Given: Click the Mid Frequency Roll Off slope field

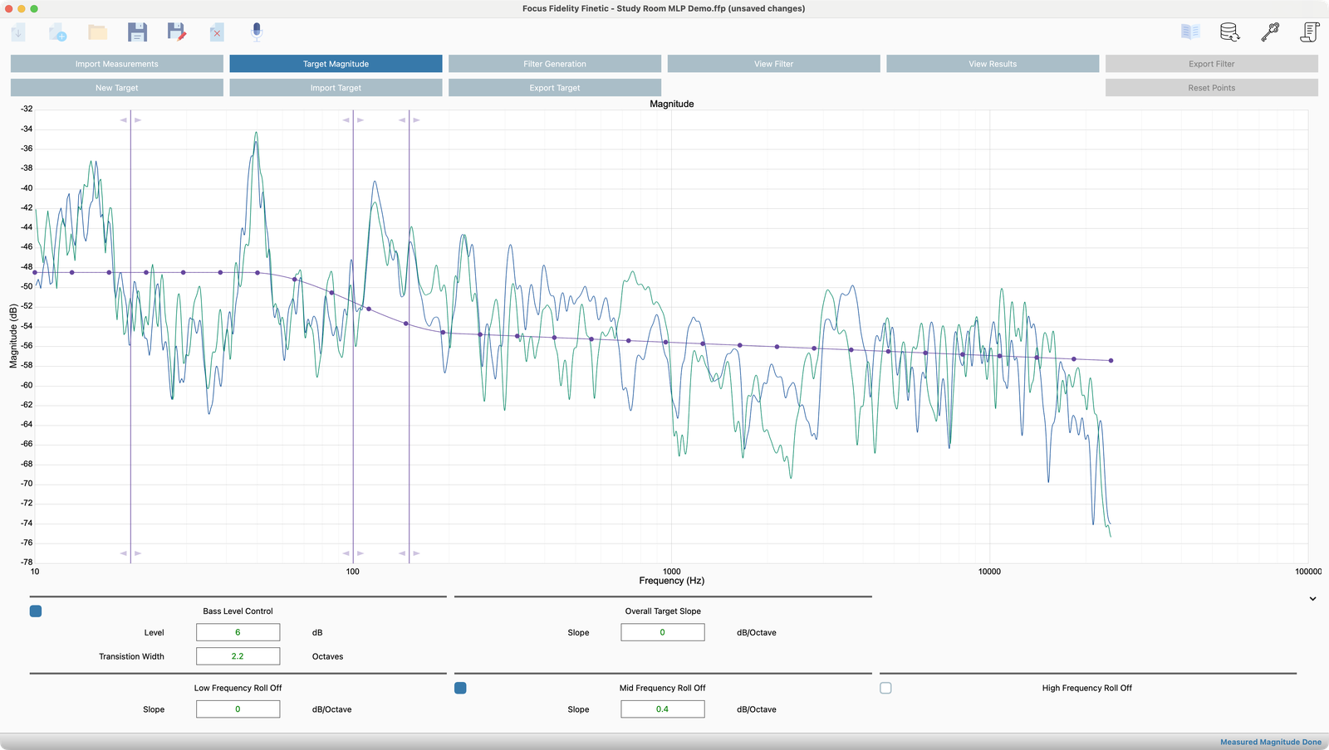Looking at the screenshot, I should [663, 709].
